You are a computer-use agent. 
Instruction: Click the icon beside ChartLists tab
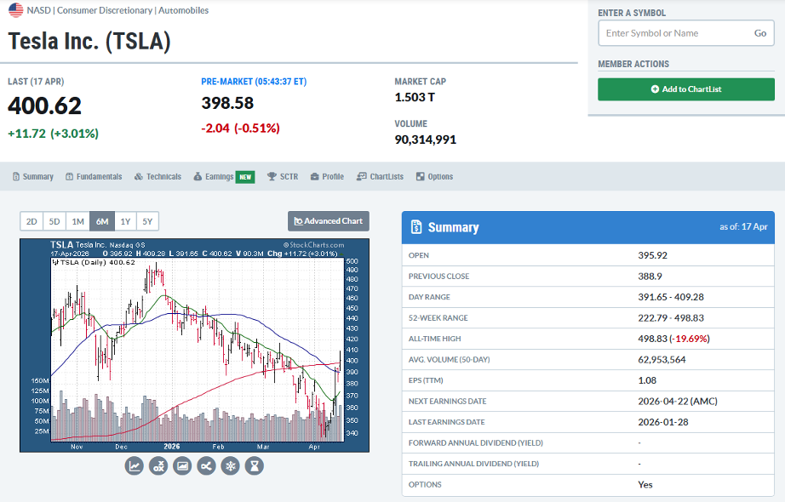(x=362, y=176)
